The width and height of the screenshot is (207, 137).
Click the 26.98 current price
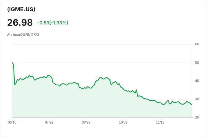pyautogui.click(x=20, y=23)
